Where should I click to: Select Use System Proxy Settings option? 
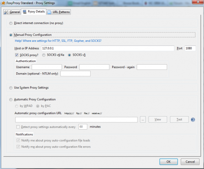coord(11,88)
